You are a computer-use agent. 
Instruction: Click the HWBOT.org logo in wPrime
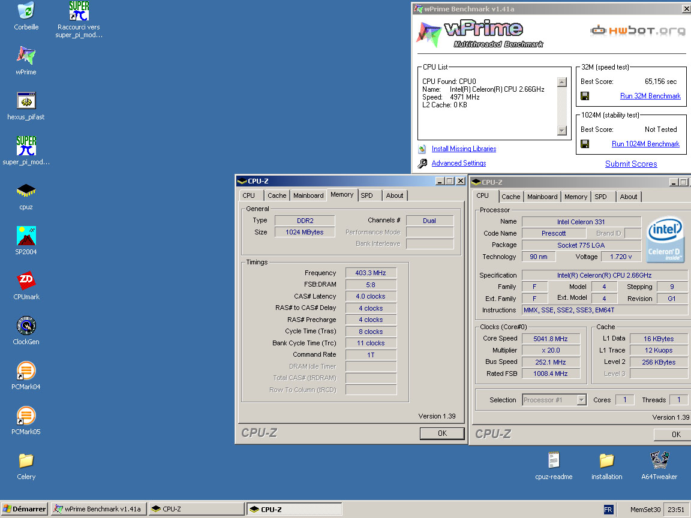638,31
